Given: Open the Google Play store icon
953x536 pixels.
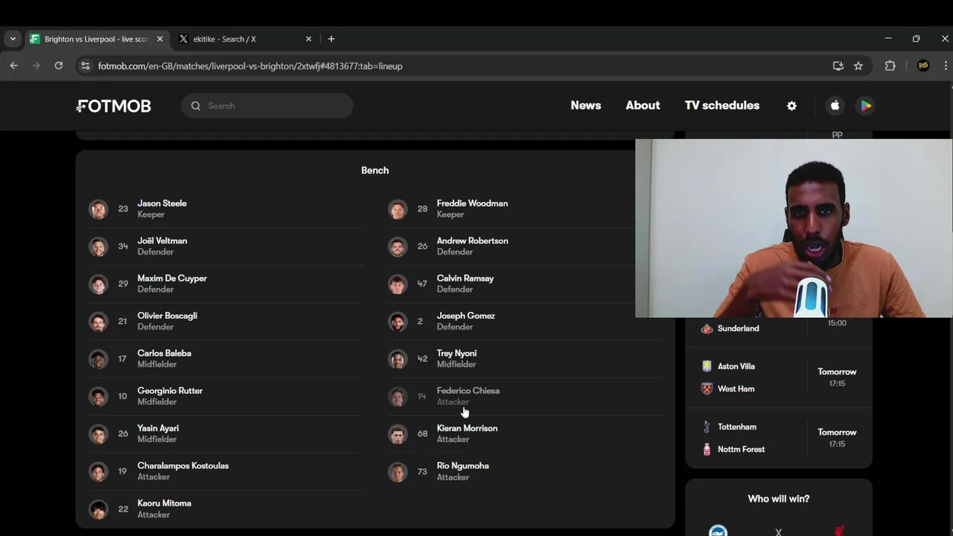Looking at the screenshot, I should tap(865, 106).
